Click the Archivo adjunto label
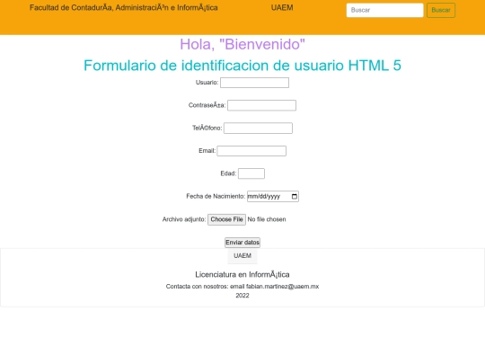Image resolution: width=485 pixels, height=364 pixels. (x=184, y=219)
